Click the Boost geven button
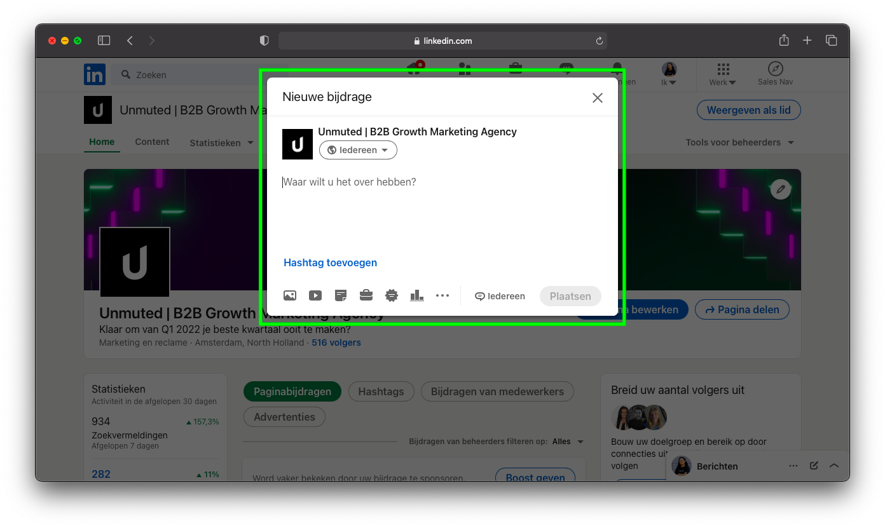The image size is (885, 528). 535,477
